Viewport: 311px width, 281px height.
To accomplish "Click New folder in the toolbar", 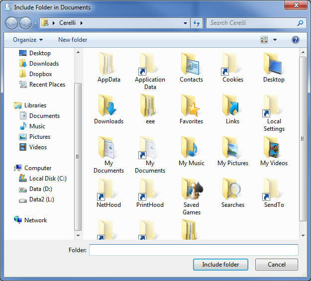I will (73, 40).
